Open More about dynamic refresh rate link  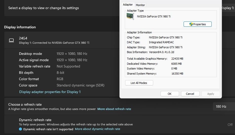(x=97, y=129)
